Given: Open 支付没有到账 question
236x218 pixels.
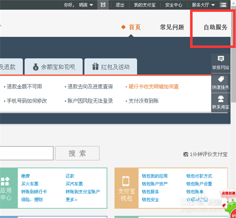Looking at the screenshot, I should pos(144,101).
